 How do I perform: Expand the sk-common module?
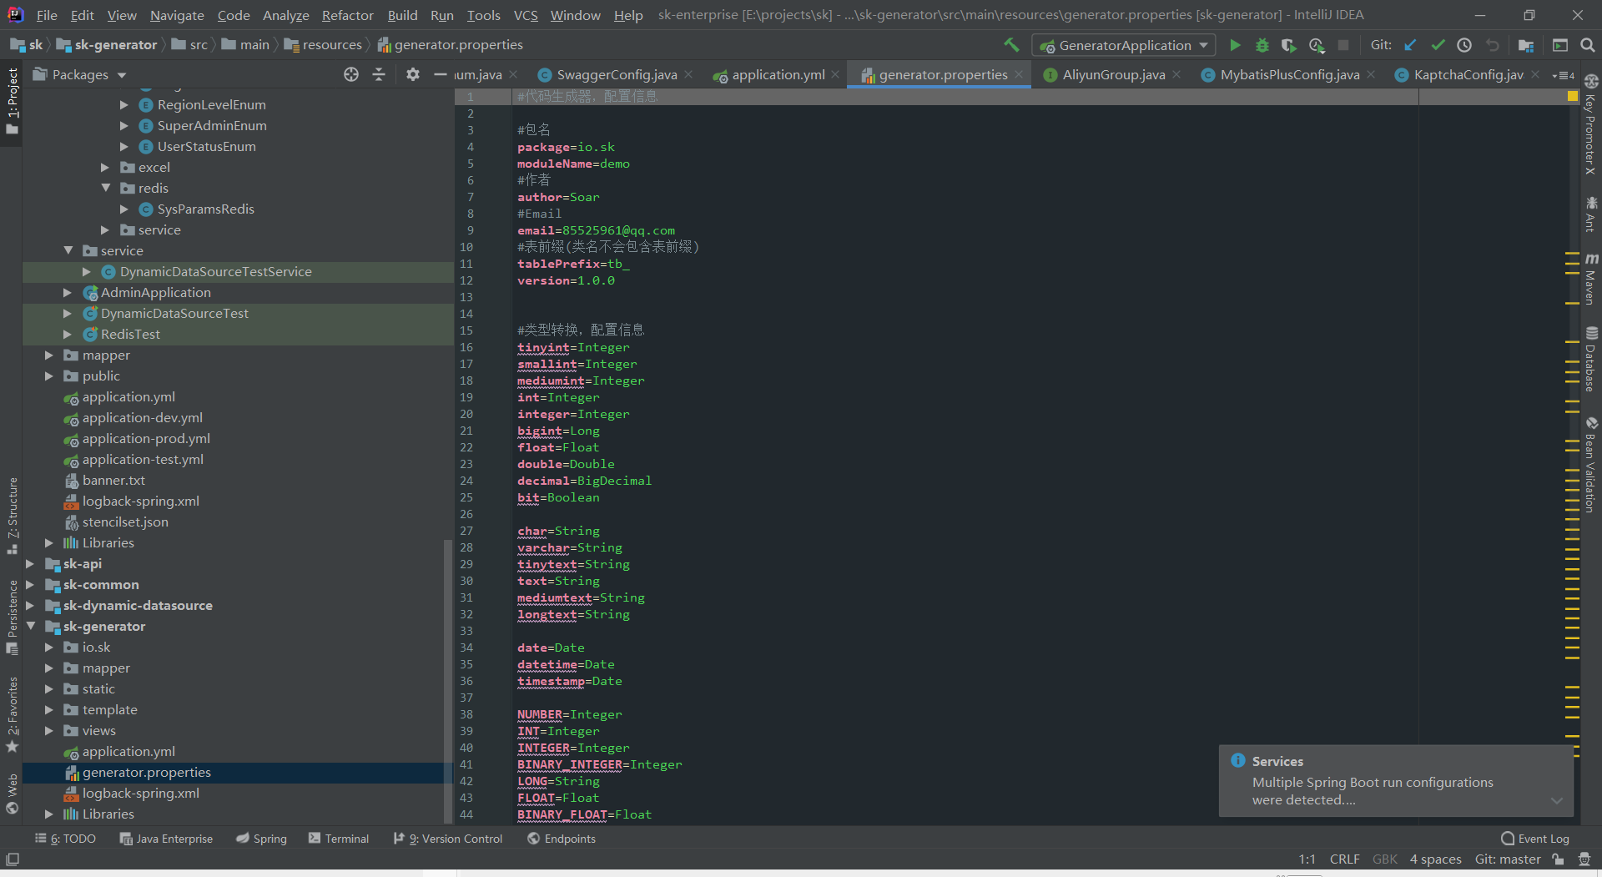coord(30,585)
